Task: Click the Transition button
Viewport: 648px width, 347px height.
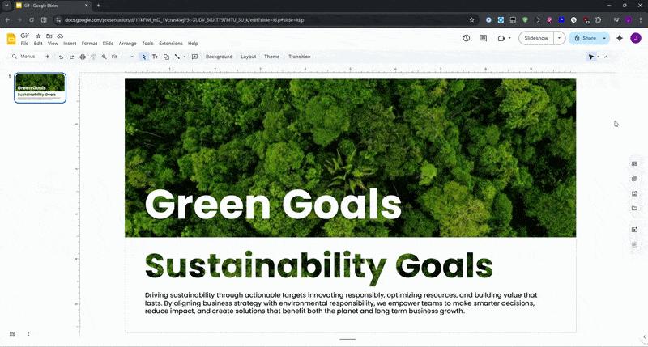Action: coord(300,57)
